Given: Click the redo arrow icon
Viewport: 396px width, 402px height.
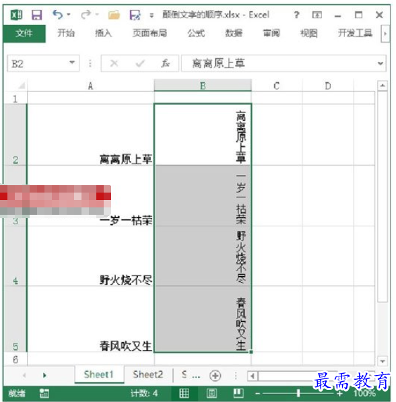Looking at the screenshot, I should coord(86,14).
